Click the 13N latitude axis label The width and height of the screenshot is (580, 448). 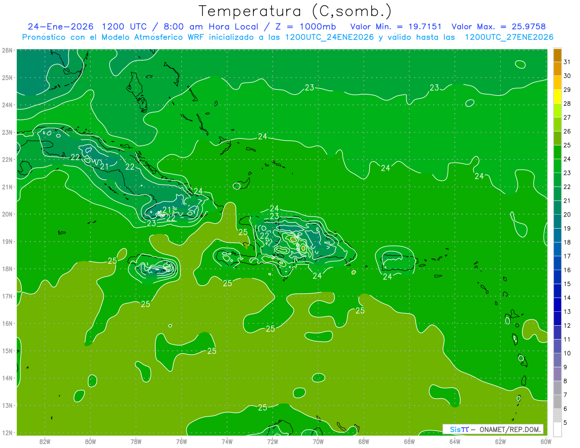7,405
